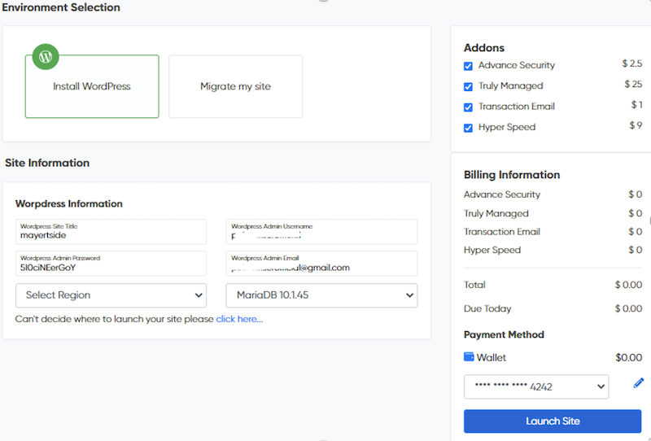Screen dimensions: 651x441
Task: Open the payment card ending 4242 dropdown
Action: click(535, 386)
